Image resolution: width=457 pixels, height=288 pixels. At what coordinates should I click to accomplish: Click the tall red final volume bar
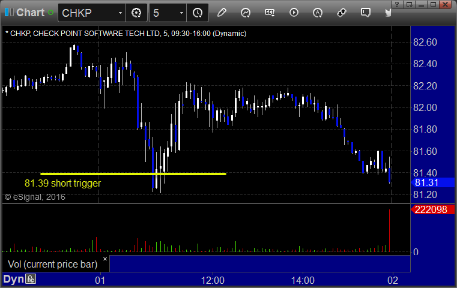pyautogui.click(x=389, y=230)
